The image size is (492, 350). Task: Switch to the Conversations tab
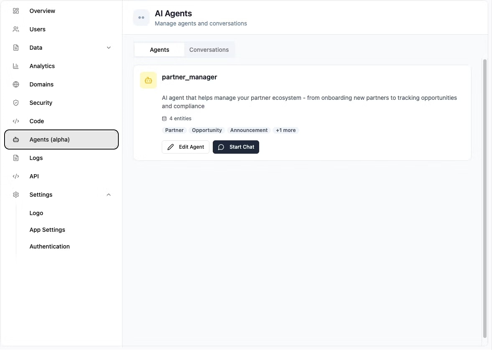click(x=209, y=49)
